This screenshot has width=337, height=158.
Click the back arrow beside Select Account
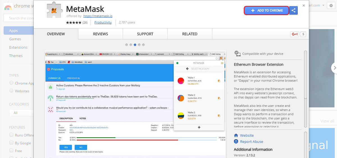pyautogui.click(x=187, y=69)
